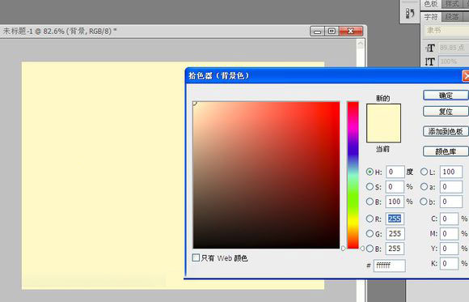Click the font size icon
Screen dimensions: 469x302
[430, 48]
